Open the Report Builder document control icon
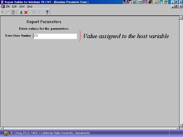Image resolution: width=183 pixels, height=137 pixels. point(3,6)
